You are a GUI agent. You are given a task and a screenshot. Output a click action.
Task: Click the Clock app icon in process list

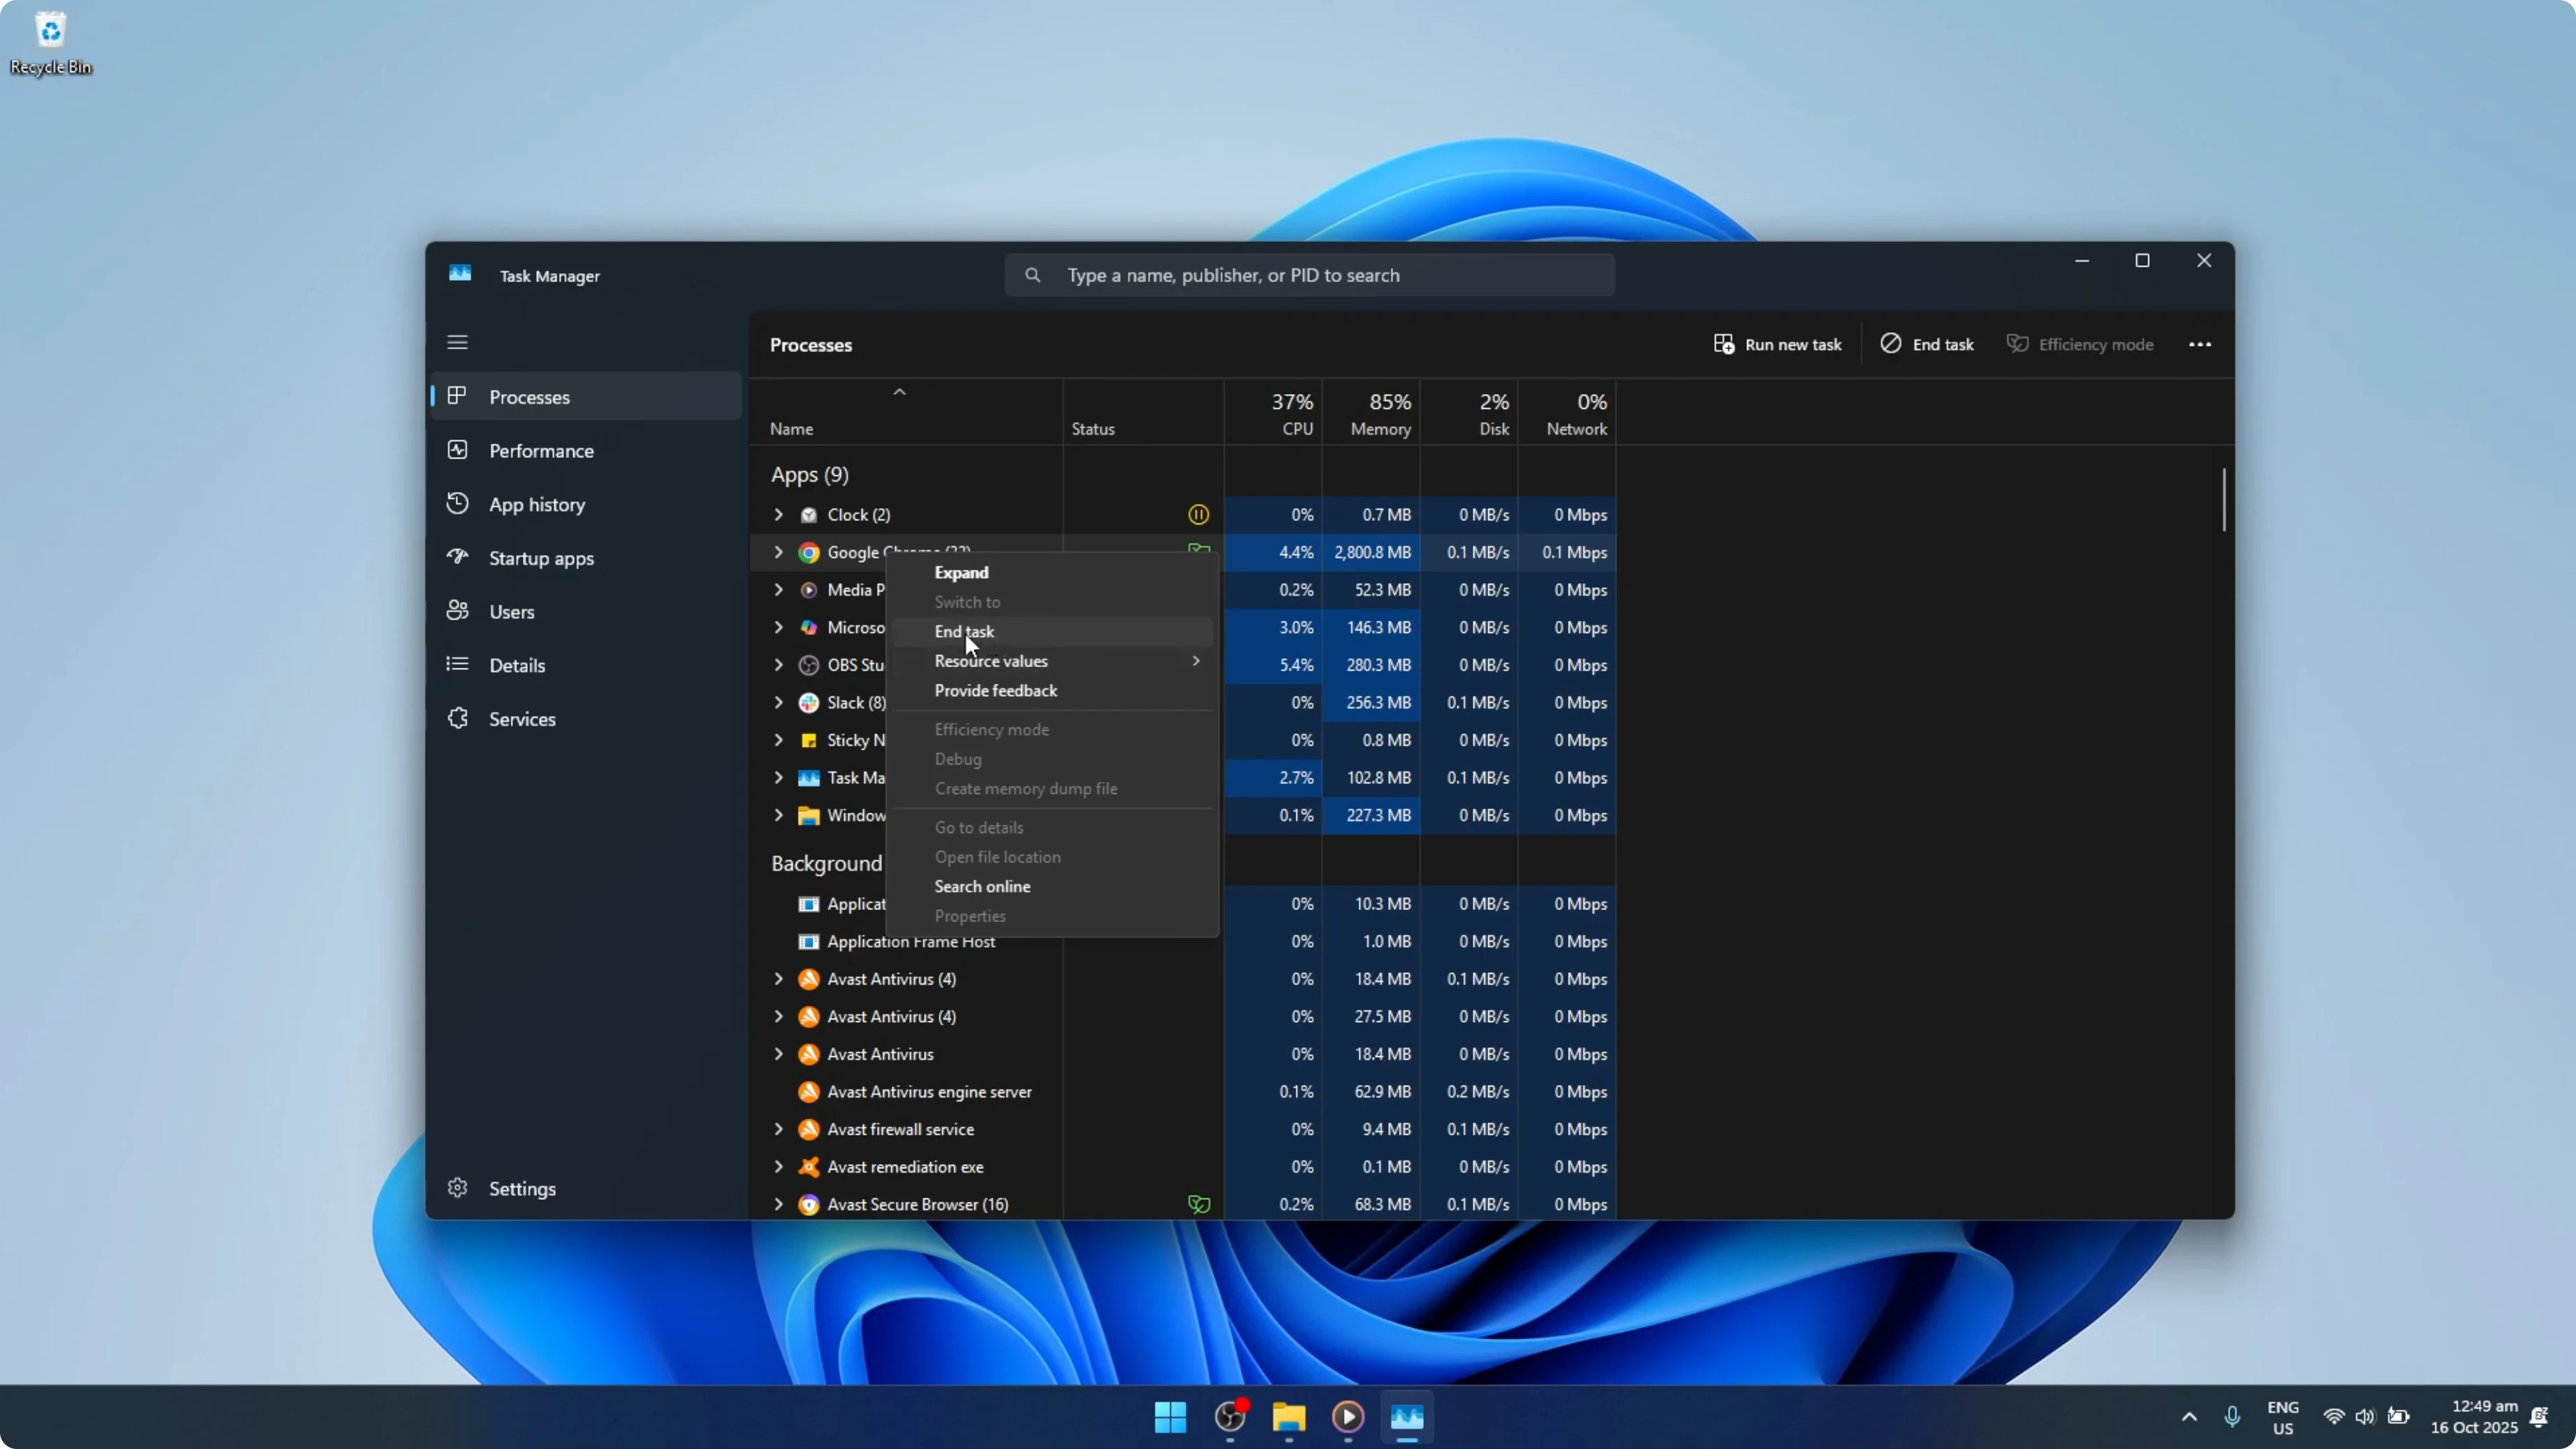[809, 515]
